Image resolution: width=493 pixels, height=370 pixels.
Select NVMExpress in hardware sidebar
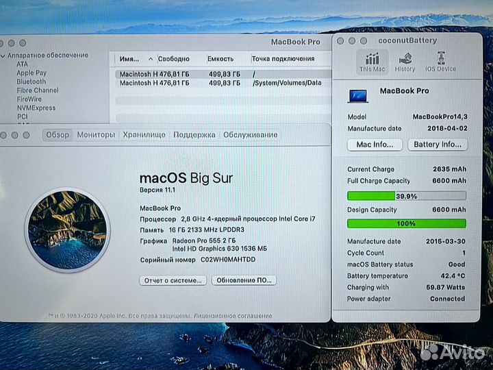tap(36, 108)
